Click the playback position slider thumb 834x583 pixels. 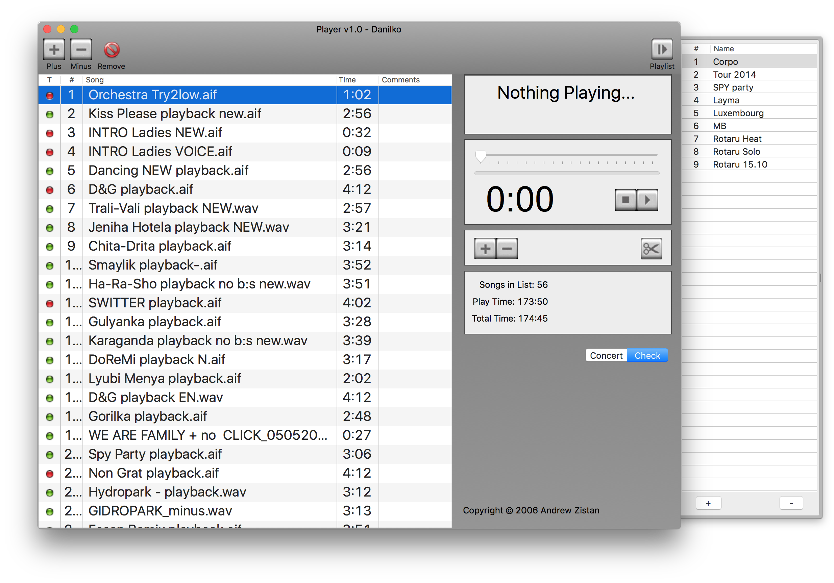tap(481, 156)
